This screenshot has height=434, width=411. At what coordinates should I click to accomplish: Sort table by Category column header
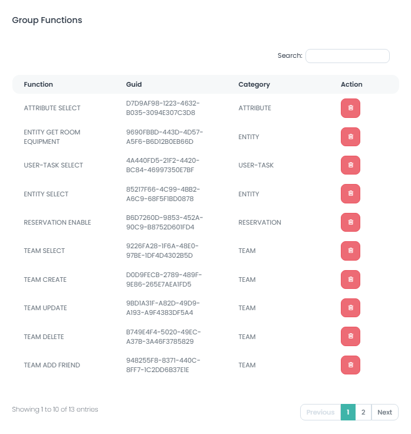pos(254,84)
